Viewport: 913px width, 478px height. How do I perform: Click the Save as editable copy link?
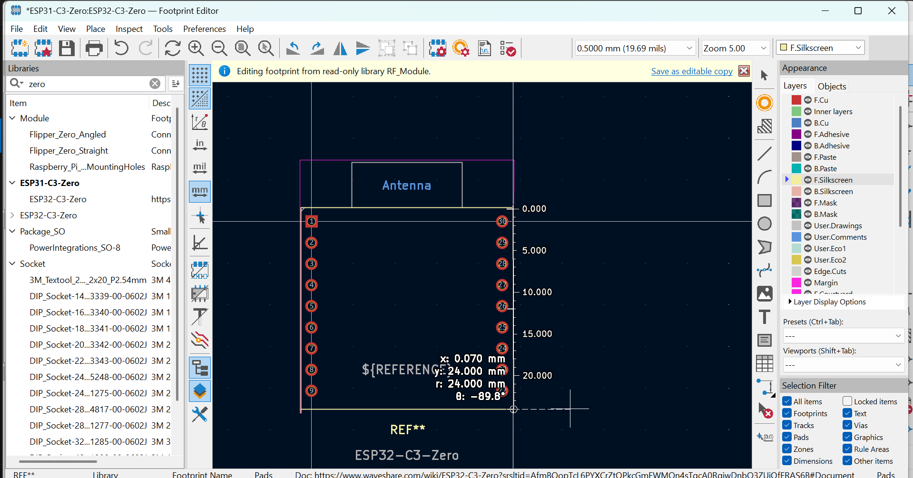click(x=691, y=71)
